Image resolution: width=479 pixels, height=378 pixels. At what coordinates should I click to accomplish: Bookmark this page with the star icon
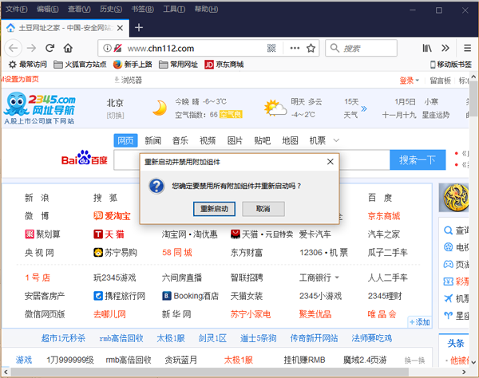[311, 48]
